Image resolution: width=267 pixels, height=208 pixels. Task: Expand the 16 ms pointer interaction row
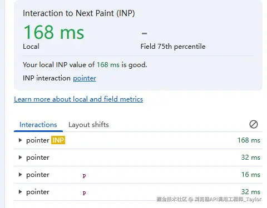[x=21, y=175]
